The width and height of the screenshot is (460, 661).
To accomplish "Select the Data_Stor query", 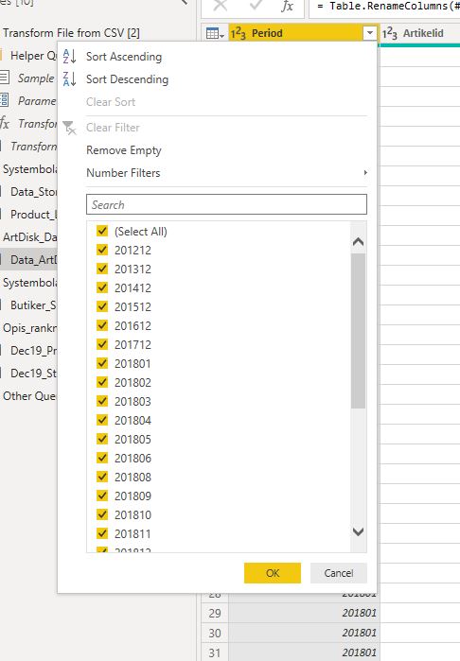I will (33, 192).
